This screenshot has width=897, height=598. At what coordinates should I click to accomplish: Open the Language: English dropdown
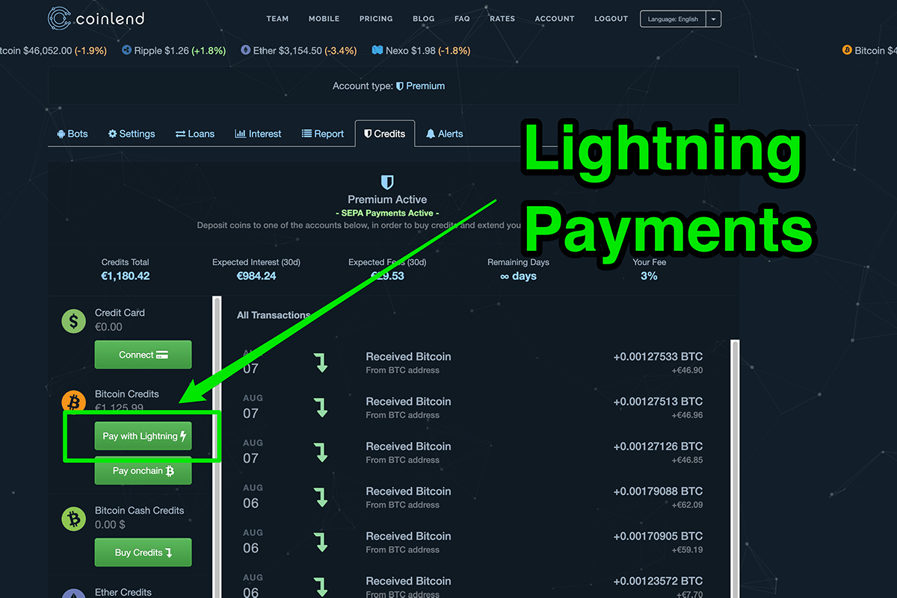pyautogui.click(x=680, y=19)
